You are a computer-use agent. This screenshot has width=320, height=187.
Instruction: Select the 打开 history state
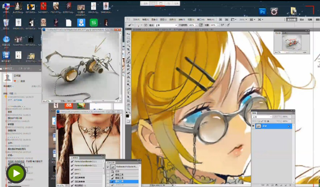tap(124, 171)
